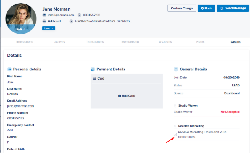Click the jane3@norman.com email in header
Screen dimensions: 250x155
[x=61, y=15]
